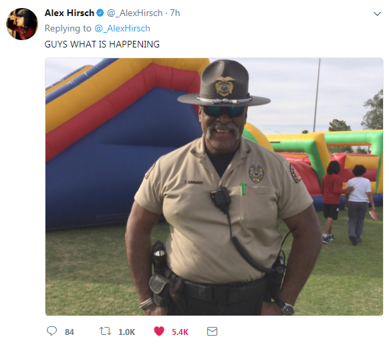The image size is (389, 345).
Task: Click the retweet arrows icon
Action: (105, 332)
